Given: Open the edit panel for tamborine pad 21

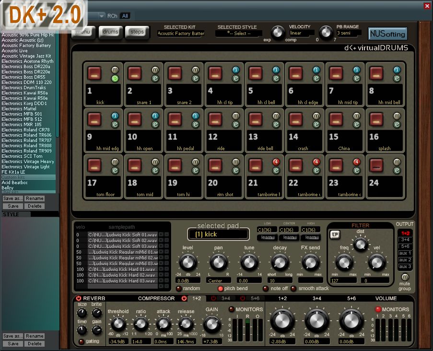Looking at the screenshot, I should click(277, 171).
